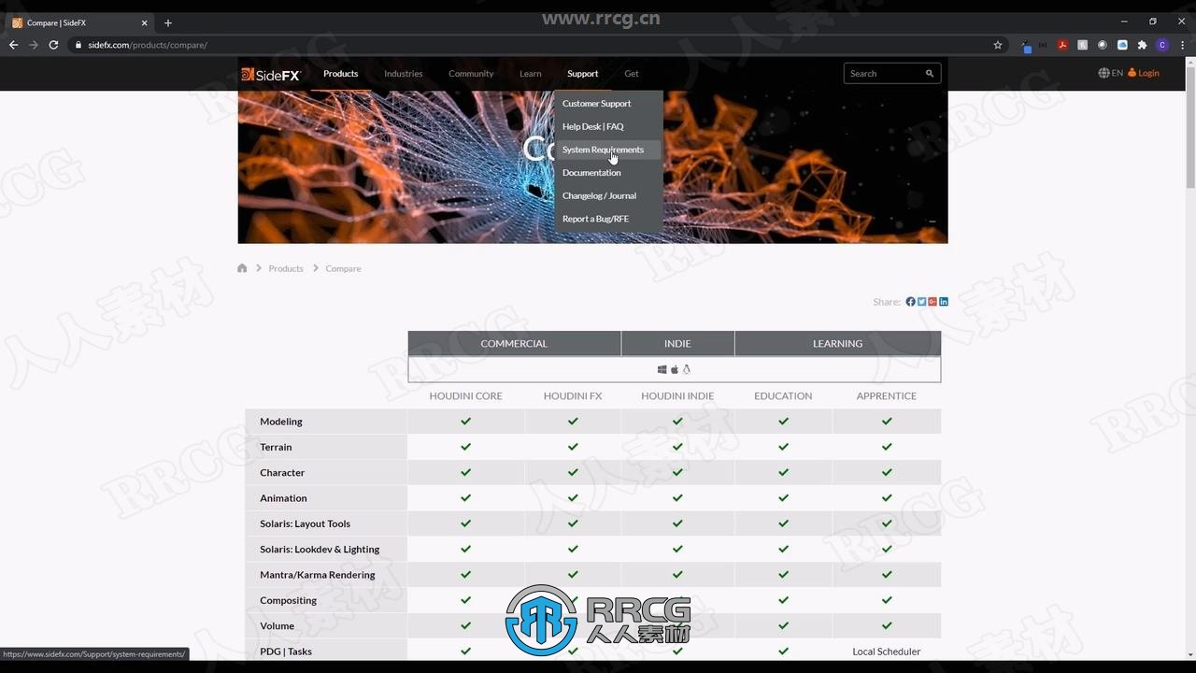Click the Apple platform icon
Image resolution: width=1196 pixels, height=673 pixels.
pos(675,370)
